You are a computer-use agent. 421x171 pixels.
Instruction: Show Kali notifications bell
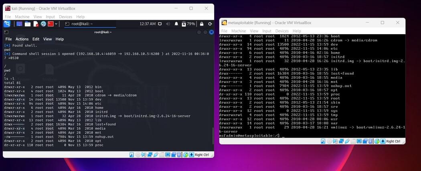176,24
